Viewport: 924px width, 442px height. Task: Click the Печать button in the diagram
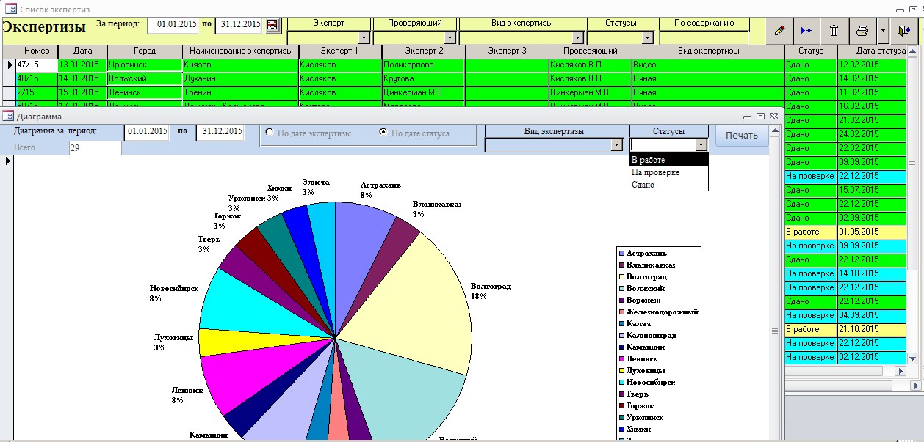coord(742,136)
